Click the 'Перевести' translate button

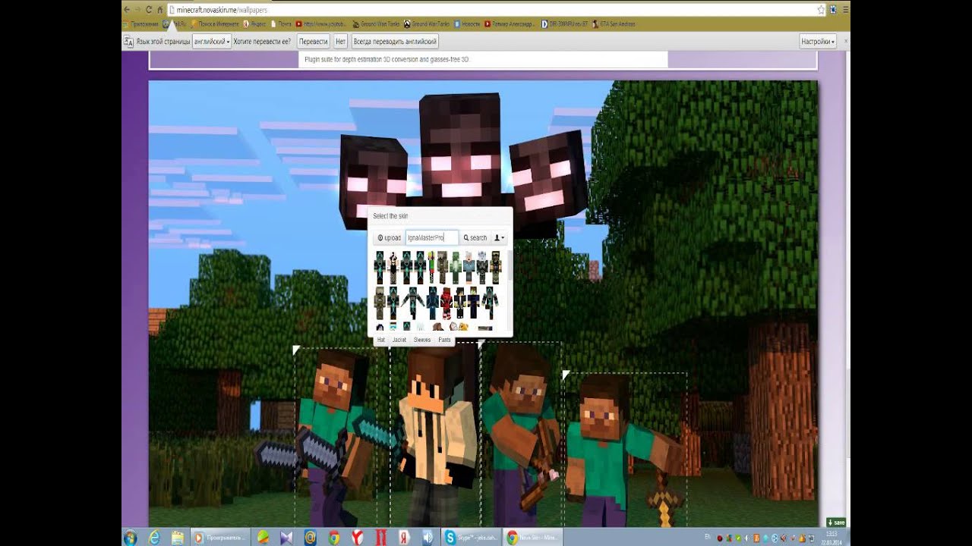click(313, 42)
